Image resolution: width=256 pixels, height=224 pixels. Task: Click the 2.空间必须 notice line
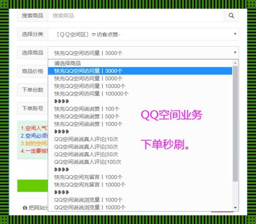34,136
